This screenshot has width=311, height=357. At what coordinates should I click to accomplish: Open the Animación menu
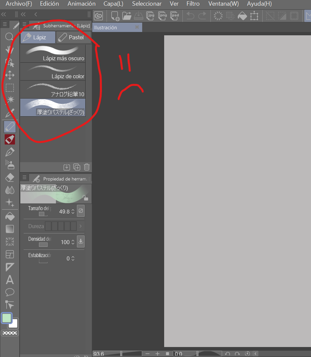[82, 4]
